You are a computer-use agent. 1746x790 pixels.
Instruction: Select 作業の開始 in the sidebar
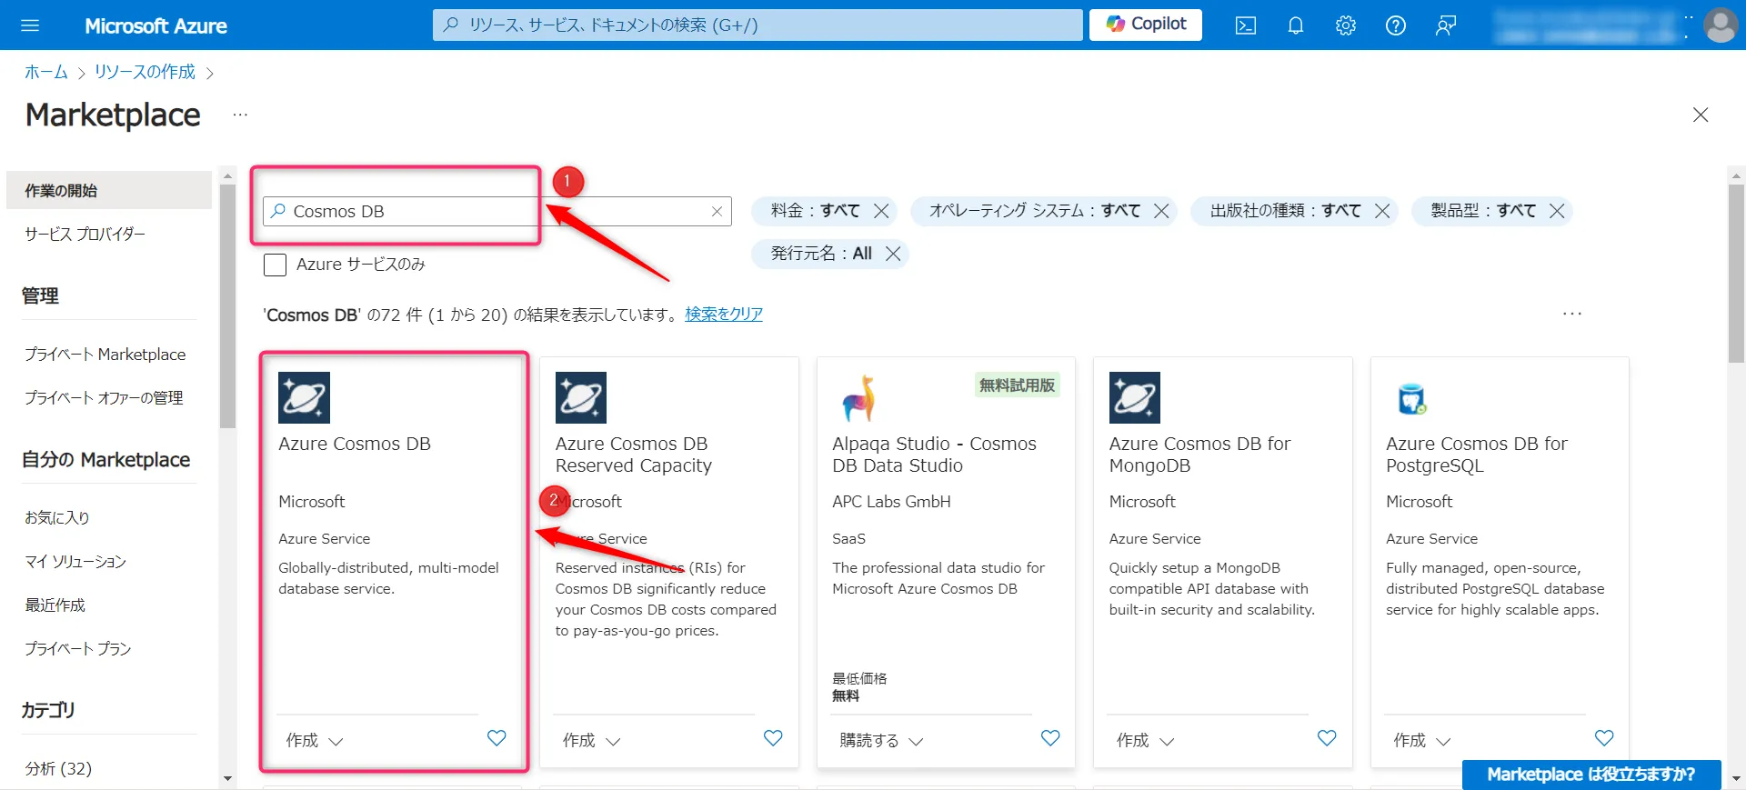[109, 190]
